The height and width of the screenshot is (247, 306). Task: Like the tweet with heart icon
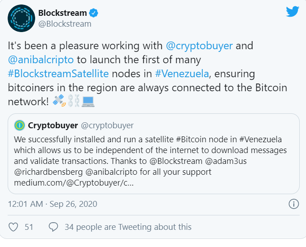[14, 227]
